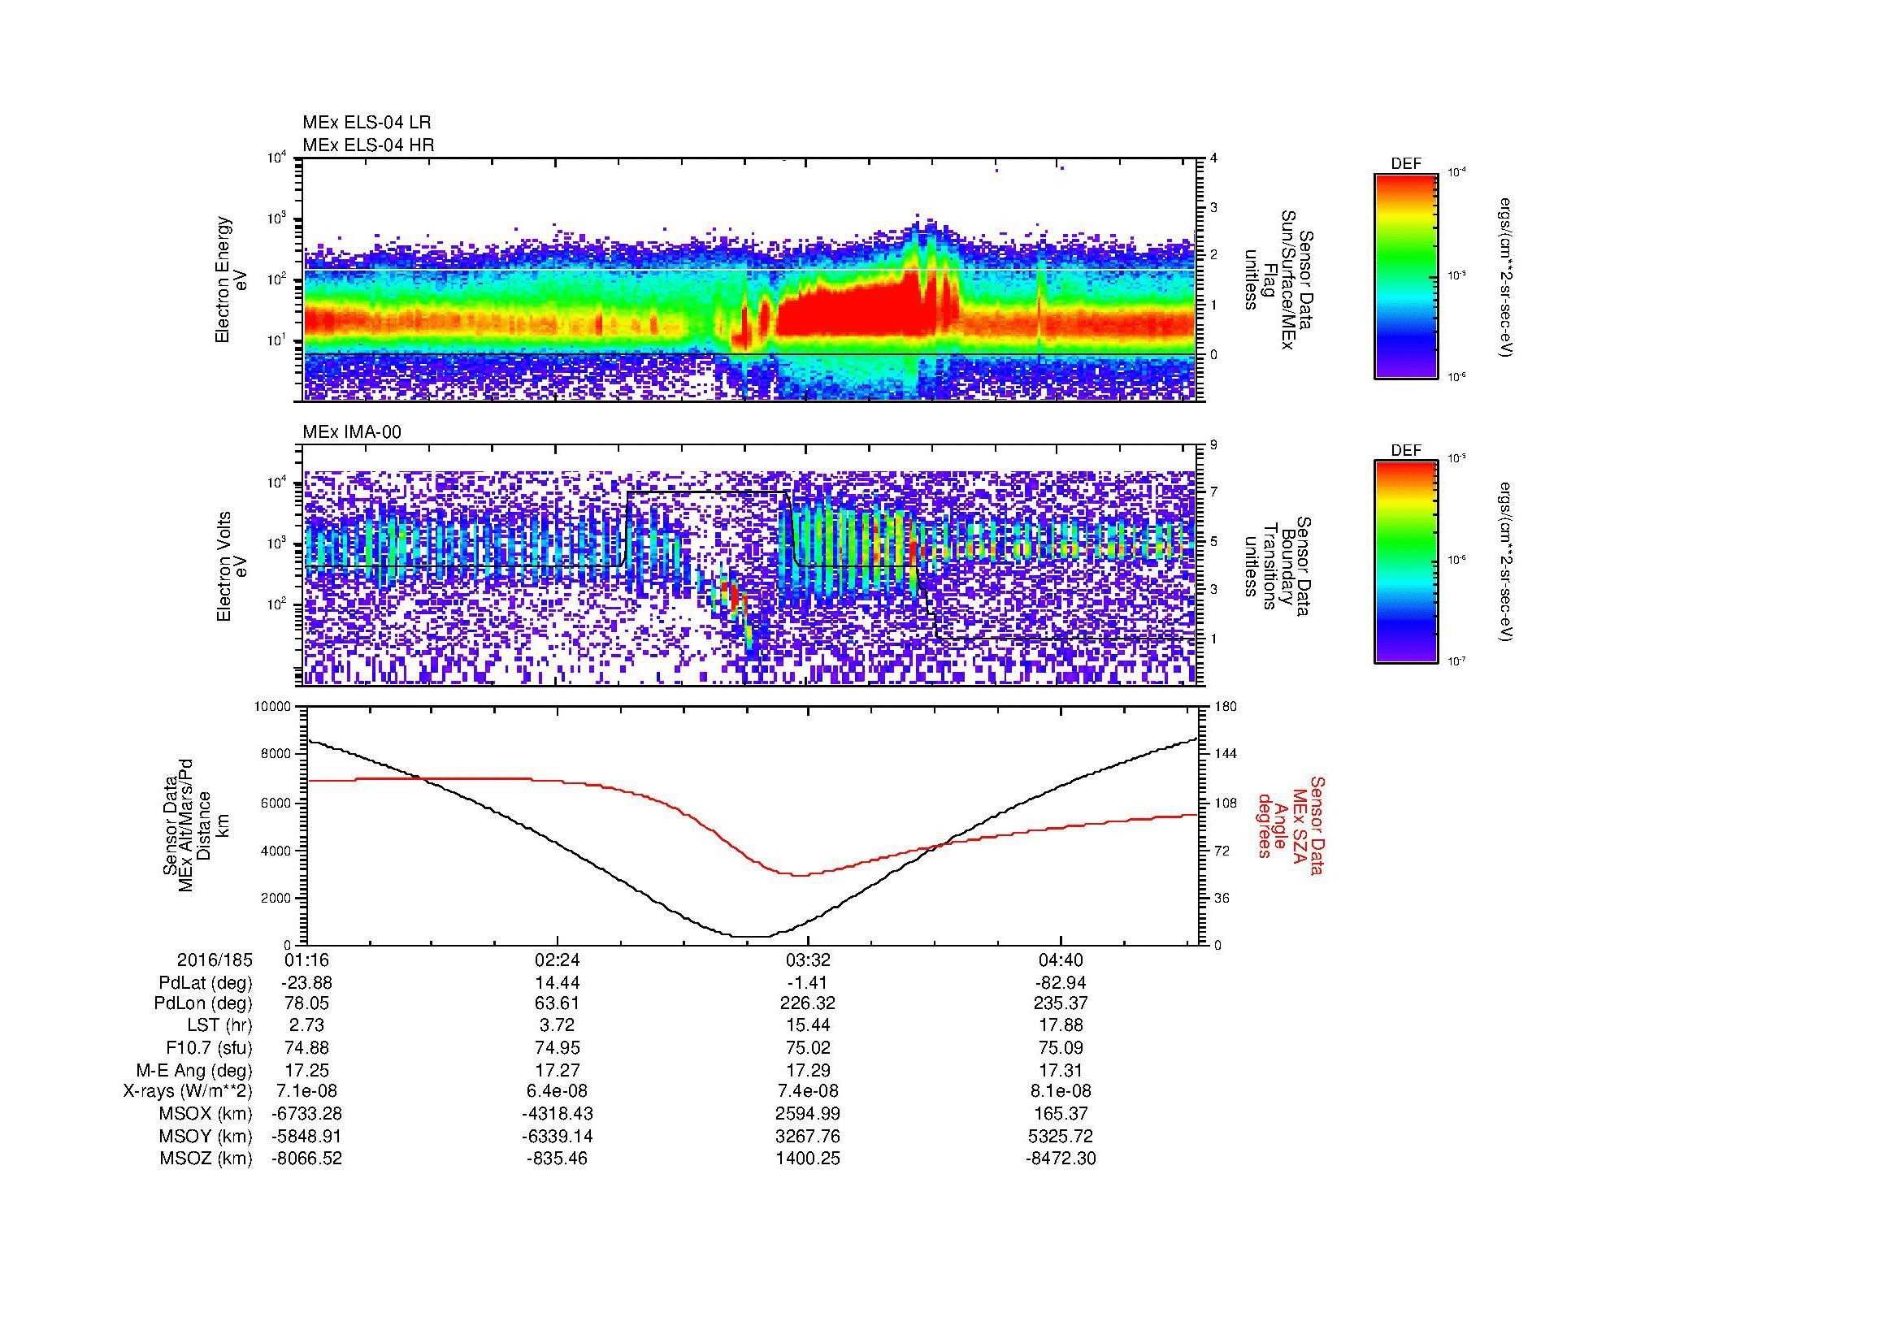Click the M-E Ang value "17.31"
1901x1343 pixels.
pyautogui.click(x=1060, y=1069)
